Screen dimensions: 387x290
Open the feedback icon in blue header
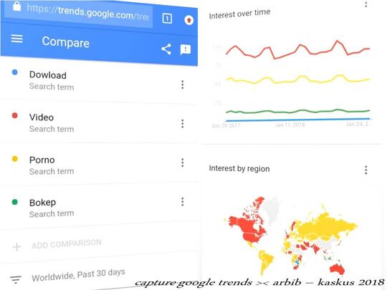(186, 50)
